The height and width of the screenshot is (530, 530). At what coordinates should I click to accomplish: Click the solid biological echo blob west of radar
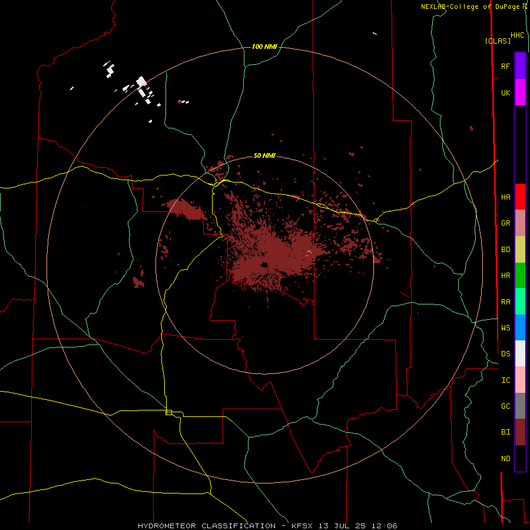[x=185, y=209]
